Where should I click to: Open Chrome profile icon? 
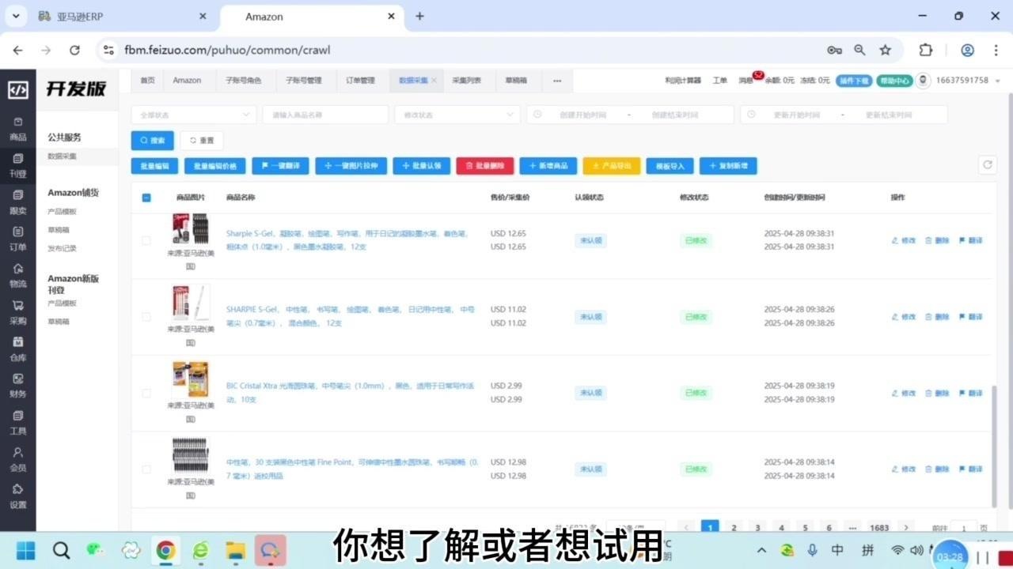click(x=967, y=50)
